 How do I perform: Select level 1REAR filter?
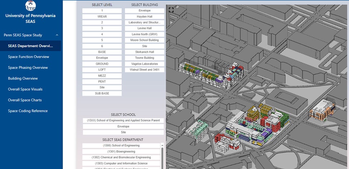(102, 17)
